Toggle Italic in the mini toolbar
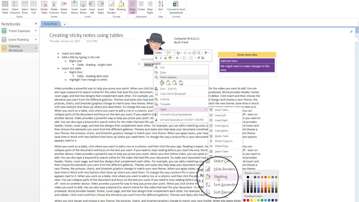The width and height of the screenshot is (359, 202). 161,58
